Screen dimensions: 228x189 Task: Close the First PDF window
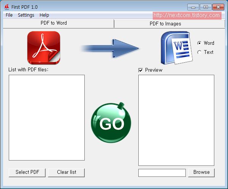218,7
